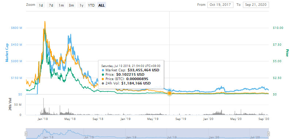Set chart zoom to 1d
The width and height of the screenshot is (292, 139).
[41, 5]
